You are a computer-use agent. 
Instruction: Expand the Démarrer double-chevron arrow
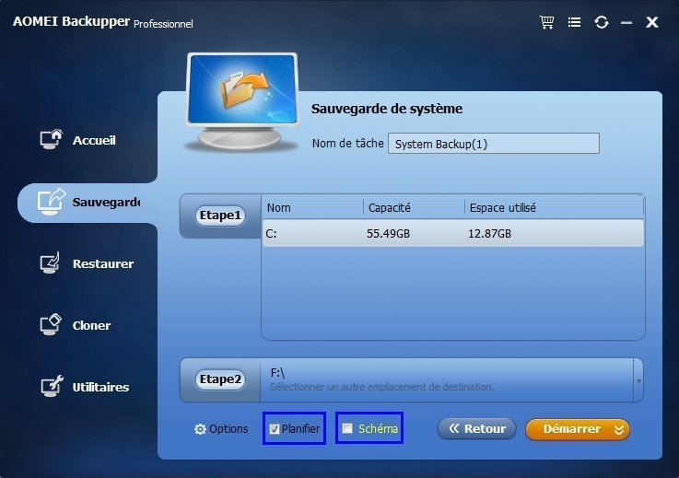[619, 429]
